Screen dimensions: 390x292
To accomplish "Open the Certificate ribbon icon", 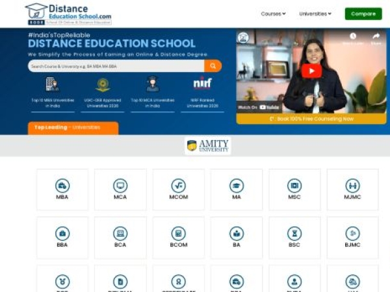I will (x=178, y=282).
